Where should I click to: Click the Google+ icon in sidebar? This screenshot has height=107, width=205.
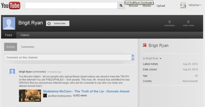pos(145,45)
